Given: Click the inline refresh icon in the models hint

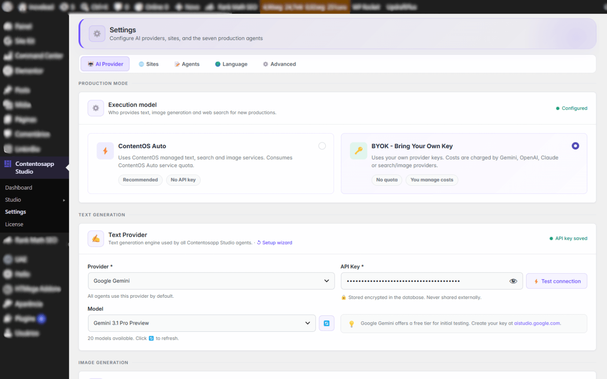Looking at the screenshot, I should point(151,338).
